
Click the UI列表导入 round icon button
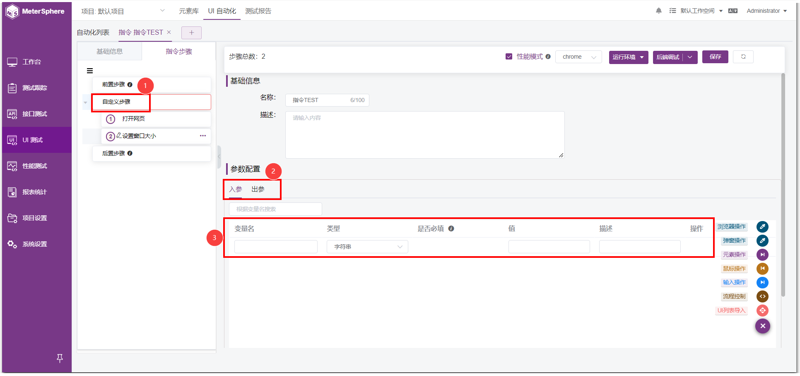(762, 310)
